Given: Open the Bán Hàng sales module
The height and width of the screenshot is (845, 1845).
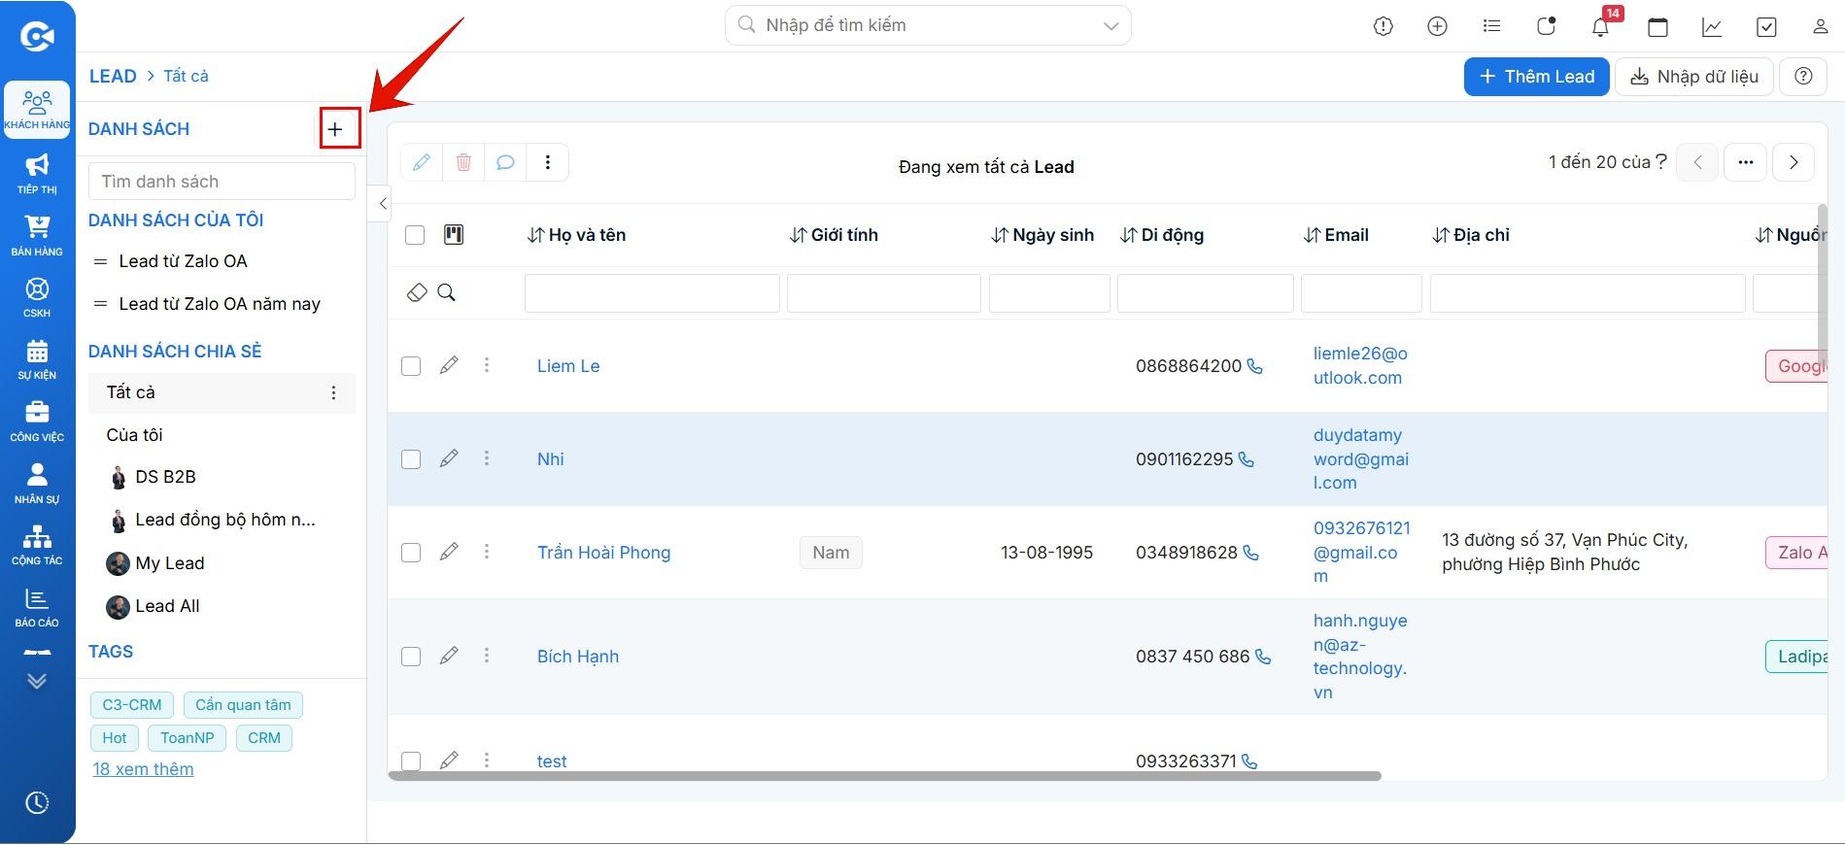Looking at the screenshot, I should [37, 235].
